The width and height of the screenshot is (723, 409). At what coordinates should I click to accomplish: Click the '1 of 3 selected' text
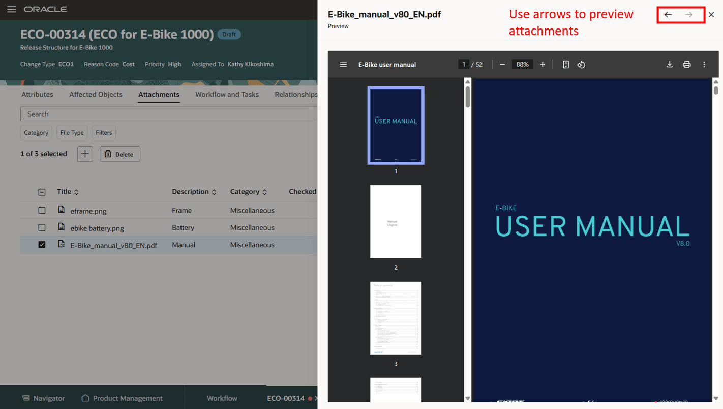click(x=44, y=154)
